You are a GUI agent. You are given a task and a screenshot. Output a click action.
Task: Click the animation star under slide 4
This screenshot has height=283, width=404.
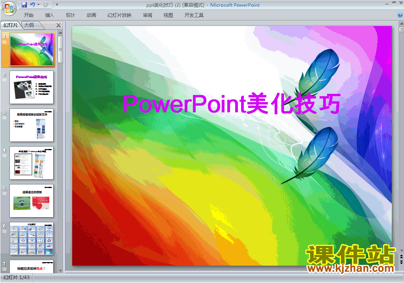(x=4, y=156)
